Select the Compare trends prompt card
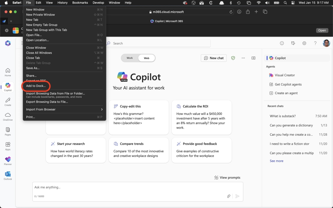Screen dimensions: 333x208 point(139,150)
